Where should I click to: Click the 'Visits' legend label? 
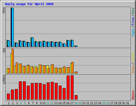[133, 58]
